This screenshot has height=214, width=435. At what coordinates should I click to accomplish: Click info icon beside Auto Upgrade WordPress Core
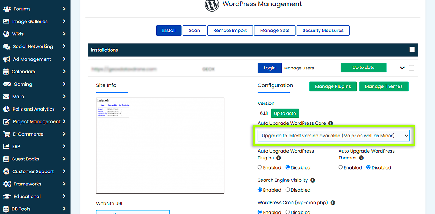tap(331, 123)
